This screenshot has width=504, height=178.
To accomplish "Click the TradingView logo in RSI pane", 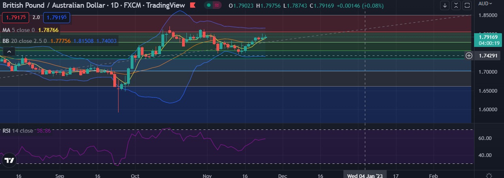I will (x=9, y=161).
